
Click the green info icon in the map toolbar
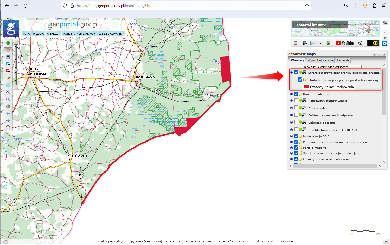click(8, 43)
